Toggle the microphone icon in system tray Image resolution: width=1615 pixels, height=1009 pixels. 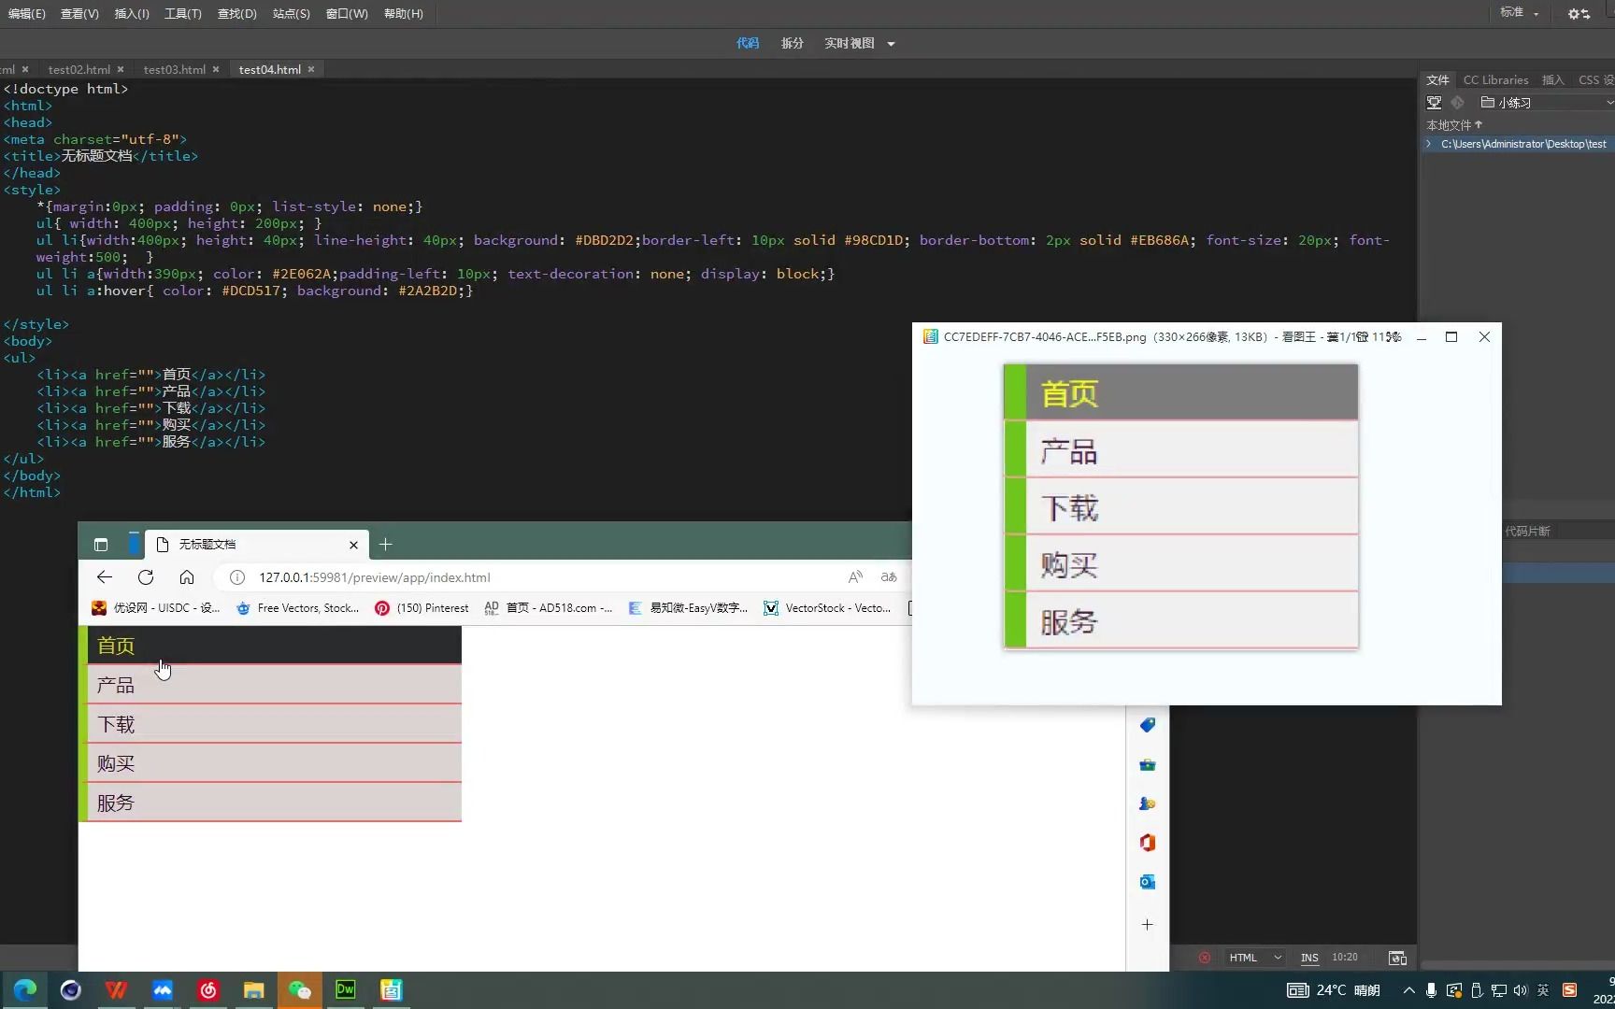coord(1431,990)
